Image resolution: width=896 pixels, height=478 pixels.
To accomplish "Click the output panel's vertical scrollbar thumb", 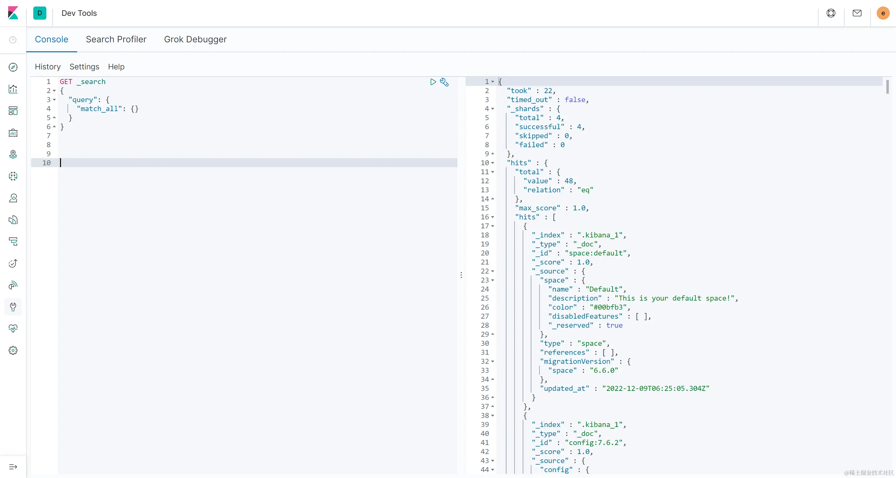I will click(x=887, y=87).
